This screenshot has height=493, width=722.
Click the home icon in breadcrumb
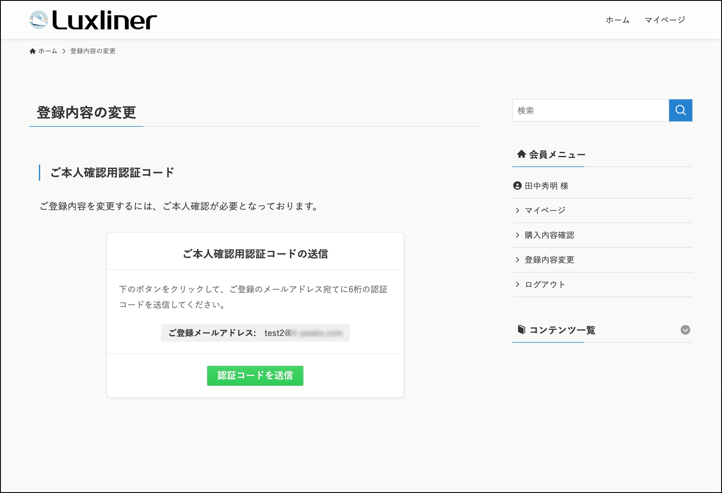(x=33, y=51)
